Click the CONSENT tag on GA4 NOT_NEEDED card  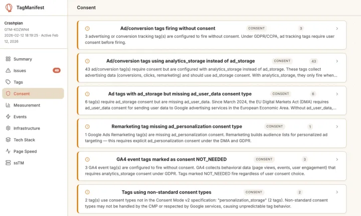[x=264, y=159]
